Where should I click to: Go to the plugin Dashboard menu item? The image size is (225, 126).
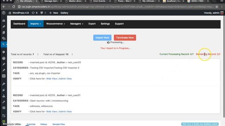19,24
